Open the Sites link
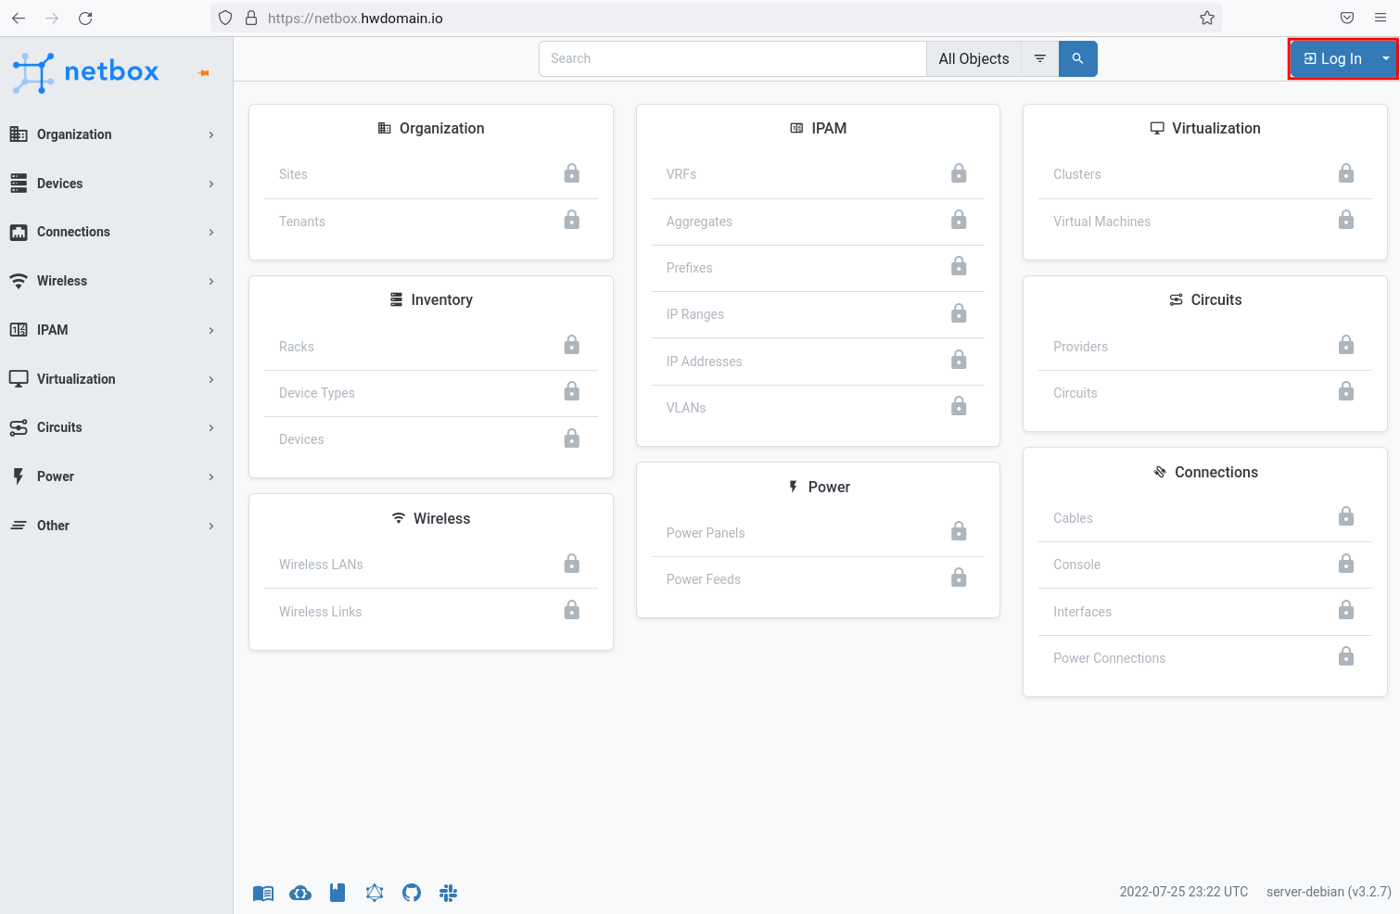This screenshot has height=914, width=1400. [293, 174]
